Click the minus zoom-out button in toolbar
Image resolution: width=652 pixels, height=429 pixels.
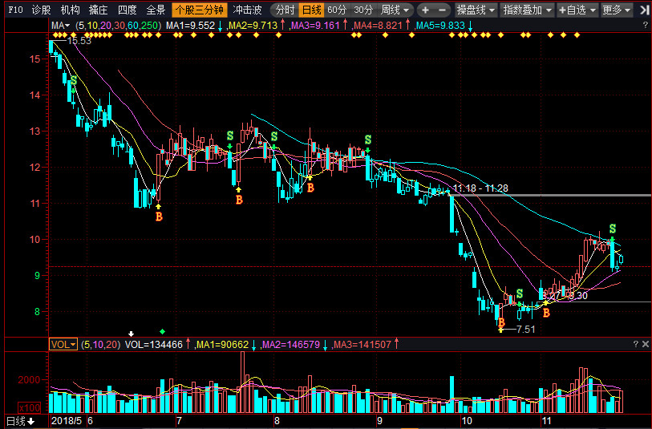[x=443, y=10]
